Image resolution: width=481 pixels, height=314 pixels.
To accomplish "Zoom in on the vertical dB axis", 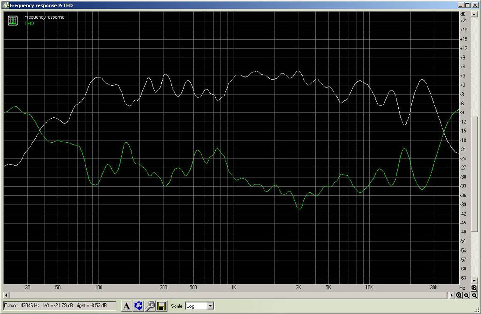I will tap(474, 287).
